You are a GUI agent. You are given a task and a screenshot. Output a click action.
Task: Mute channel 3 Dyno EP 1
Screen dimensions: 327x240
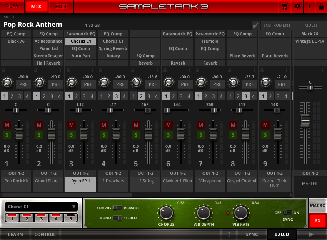tap(71, 125)
